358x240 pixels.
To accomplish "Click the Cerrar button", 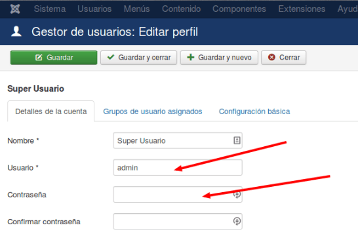I will click(x=283, y=58).
